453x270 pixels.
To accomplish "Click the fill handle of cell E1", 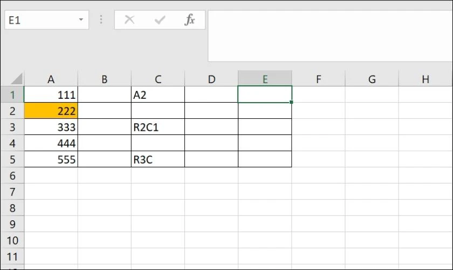I will coord(291,102).
